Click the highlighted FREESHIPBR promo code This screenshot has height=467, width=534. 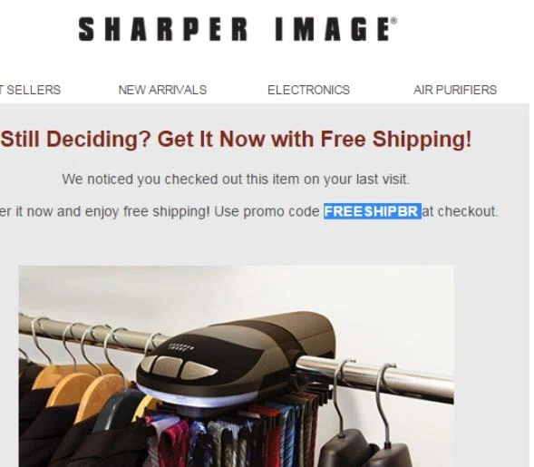click(373, 211)
